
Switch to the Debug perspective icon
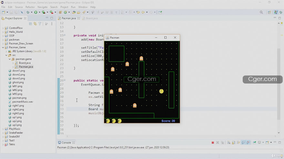point(281,12)
